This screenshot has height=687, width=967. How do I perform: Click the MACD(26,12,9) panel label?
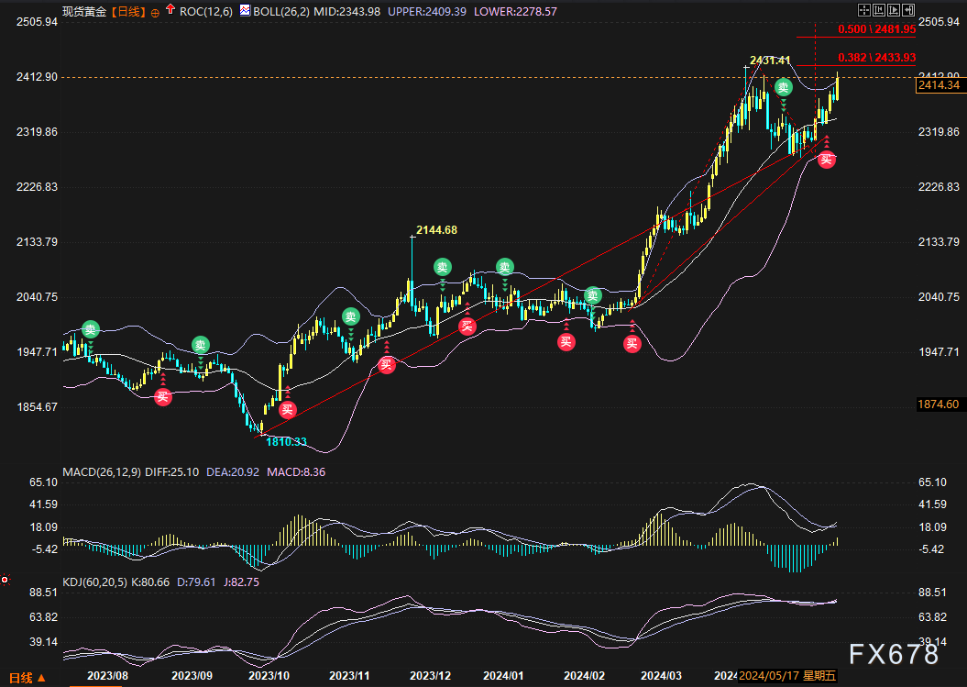102,471
